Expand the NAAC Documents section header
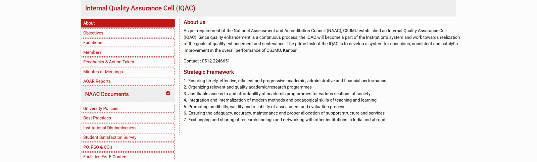Screen dimensions: 537x162 (107, 94)
